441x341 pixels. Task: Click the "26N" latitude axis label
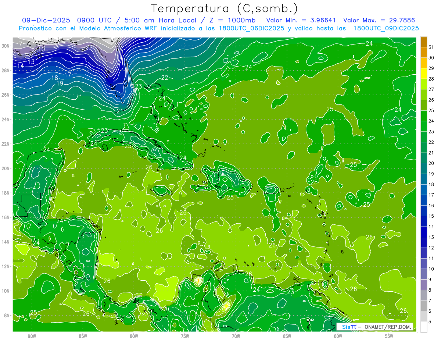pyautogui.click(x=6, y=95)
